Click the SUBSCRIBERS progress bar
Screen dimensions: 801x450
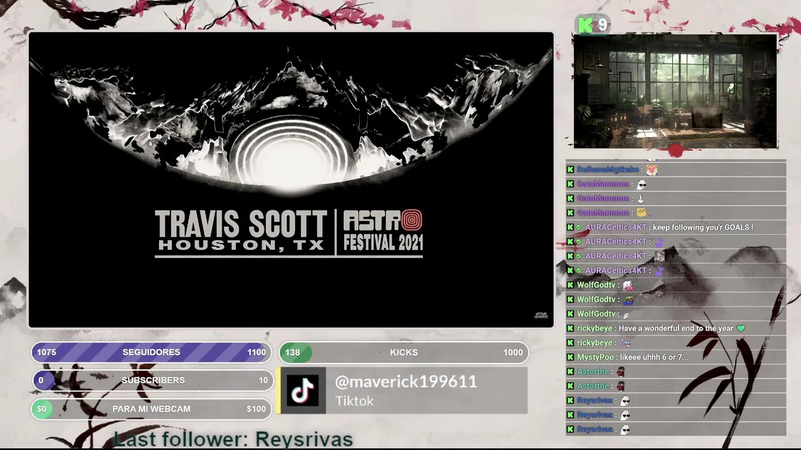pyautogui.click(x=153, y=380)
